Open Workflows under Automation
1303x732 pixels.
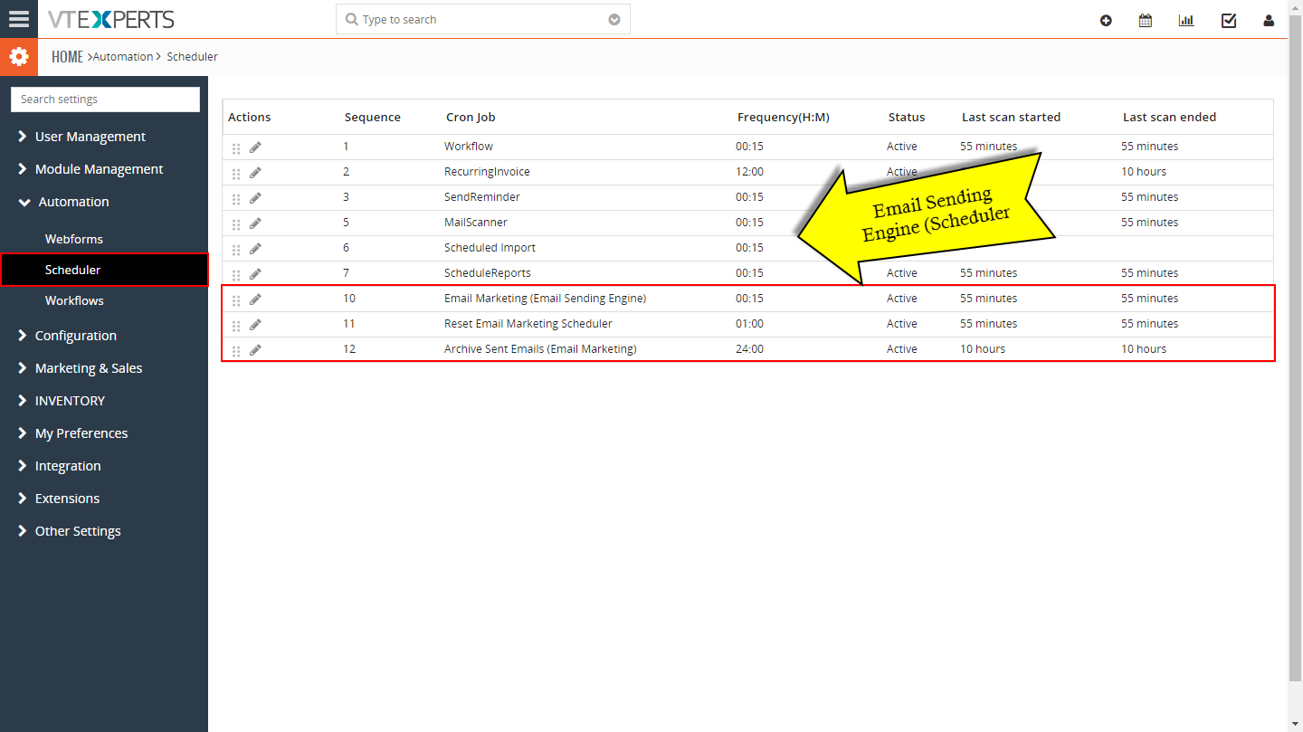click(x=74, y=300)
